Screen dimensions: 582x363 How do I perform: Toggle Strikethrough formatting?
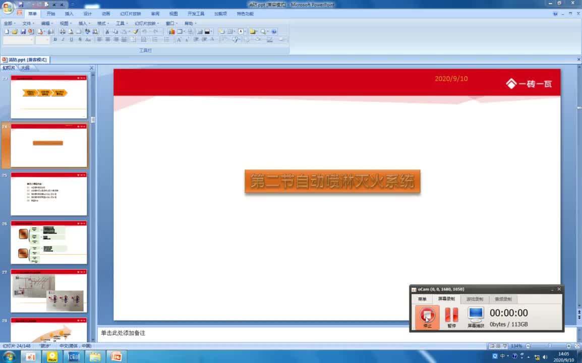tap(80, 39)
